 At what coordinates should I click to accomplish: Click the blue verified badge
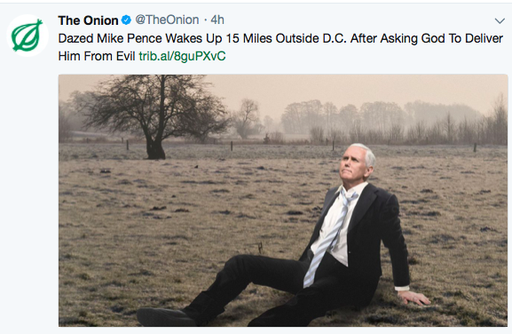(126, 20)
